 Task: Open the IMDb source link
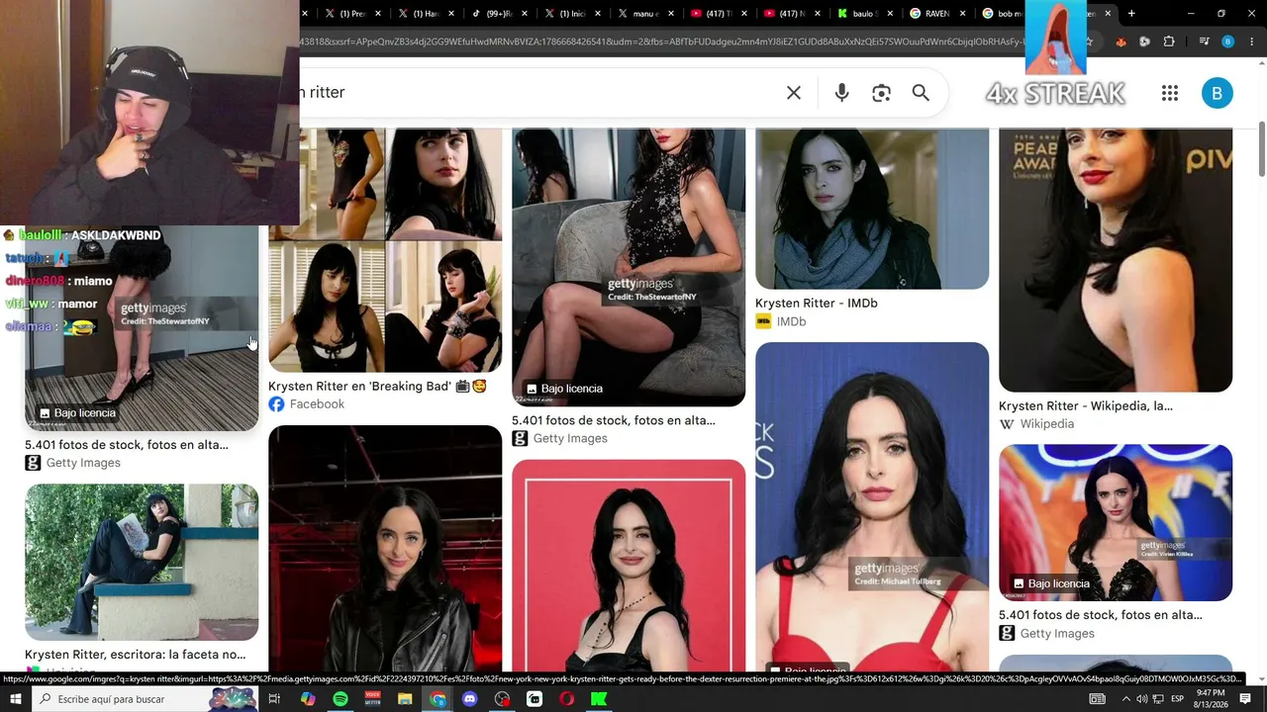781,321
